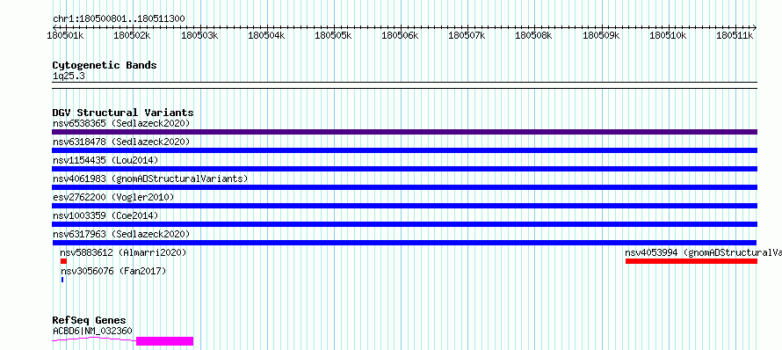The width and height of the screenshot is (782, 350).
Task: Click the Cytogenetic Bands track title
Action: click(x=105, y=65)
